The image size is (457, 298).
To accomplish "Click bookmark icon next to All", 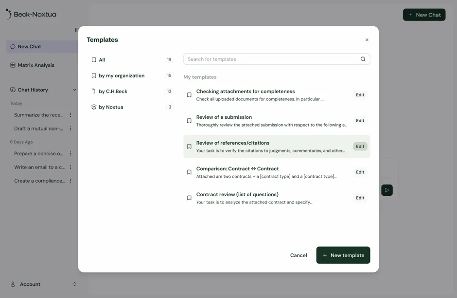I will (x=94, y=60).
